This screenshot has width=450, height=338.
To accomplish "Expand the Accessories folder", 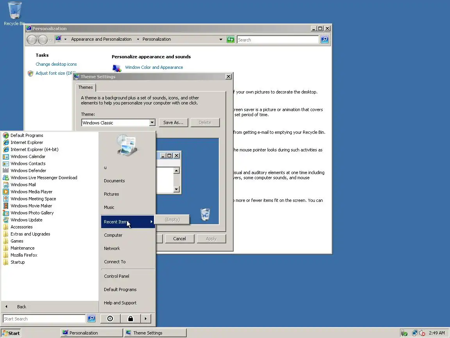I will pyautogui.click(x=21, y=227).
